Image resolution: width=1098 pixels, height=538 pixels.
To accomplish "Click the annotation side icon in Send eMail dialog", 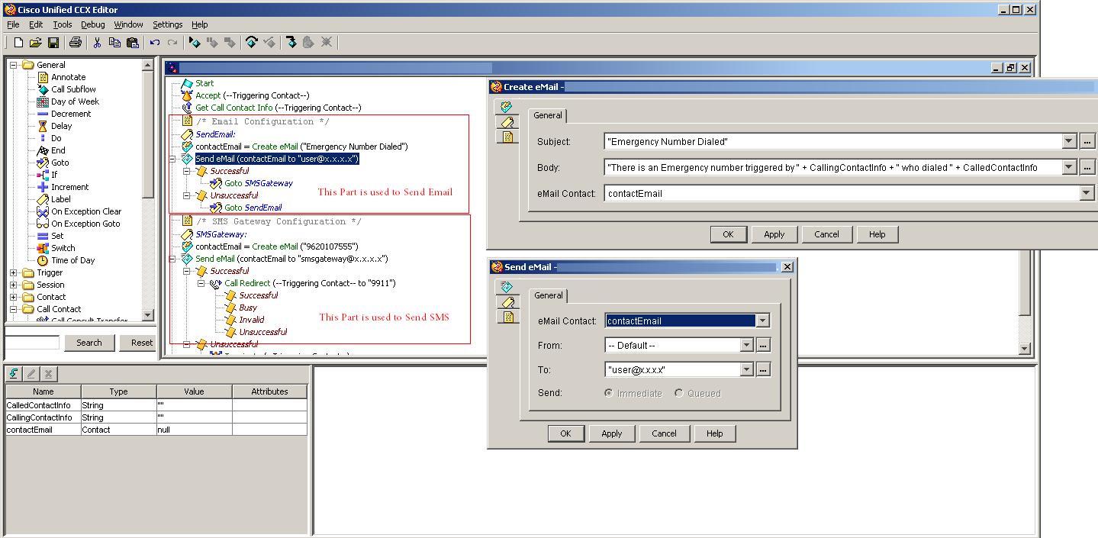I will [507, 317].
